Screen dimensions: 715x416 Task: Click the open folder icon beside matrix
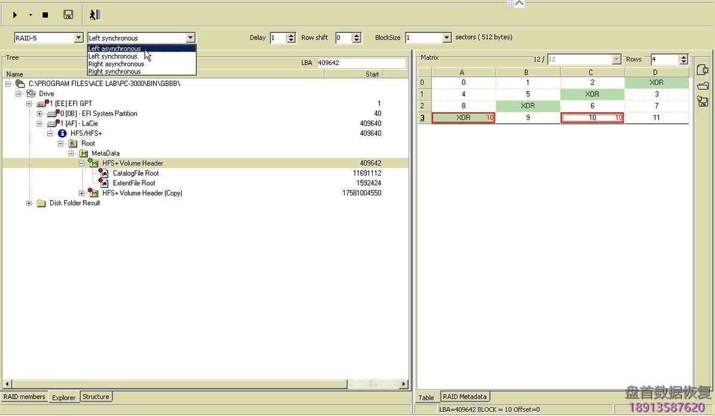pos(703,86)
